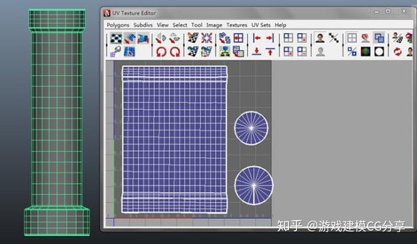Open the UV Sets menu
417x244 pixels.
(x=261, y=25)
